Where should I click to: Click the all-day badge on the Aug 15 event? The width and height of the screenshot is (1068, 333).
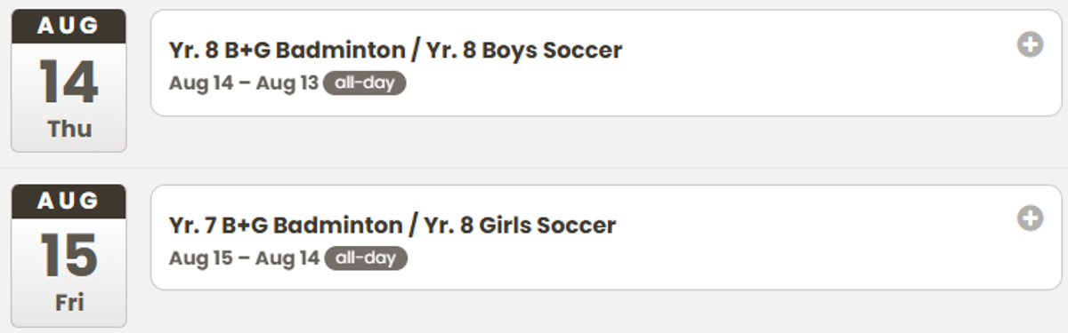tap(366, 258)
